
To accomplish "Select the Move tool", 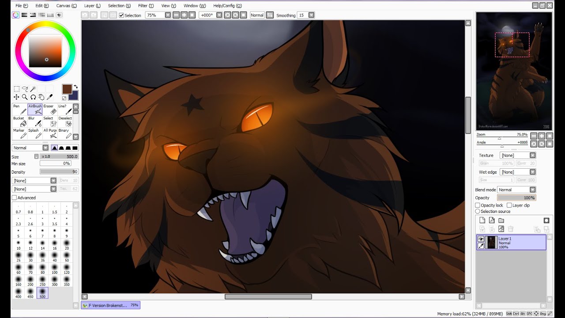I will (x=16, y=97).
